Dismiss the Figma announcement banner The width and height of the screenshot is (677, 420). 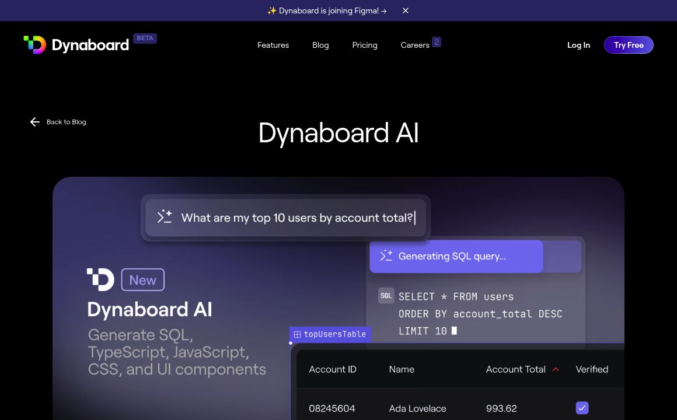pyautogui.click(x=405, y=10)
